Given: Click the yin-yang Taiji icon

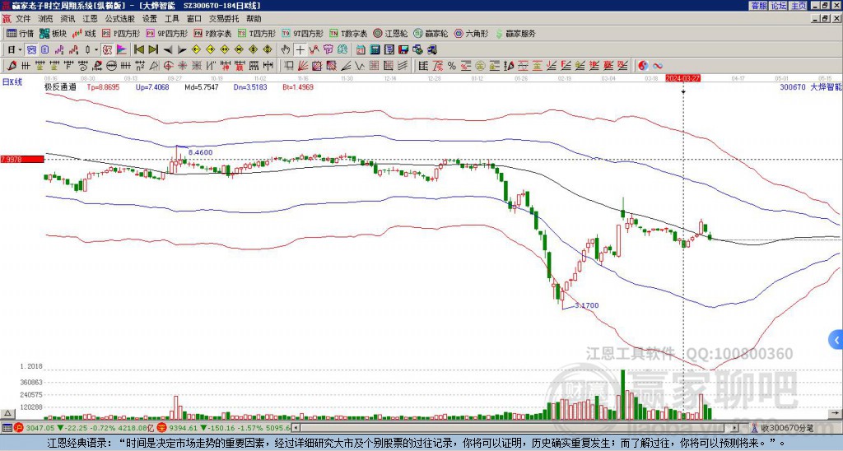Looking at the screenshot, I should [643, 66].
